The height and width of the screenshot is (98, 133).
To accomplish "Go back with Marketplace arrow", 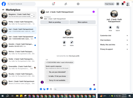I will click(3, 10).
